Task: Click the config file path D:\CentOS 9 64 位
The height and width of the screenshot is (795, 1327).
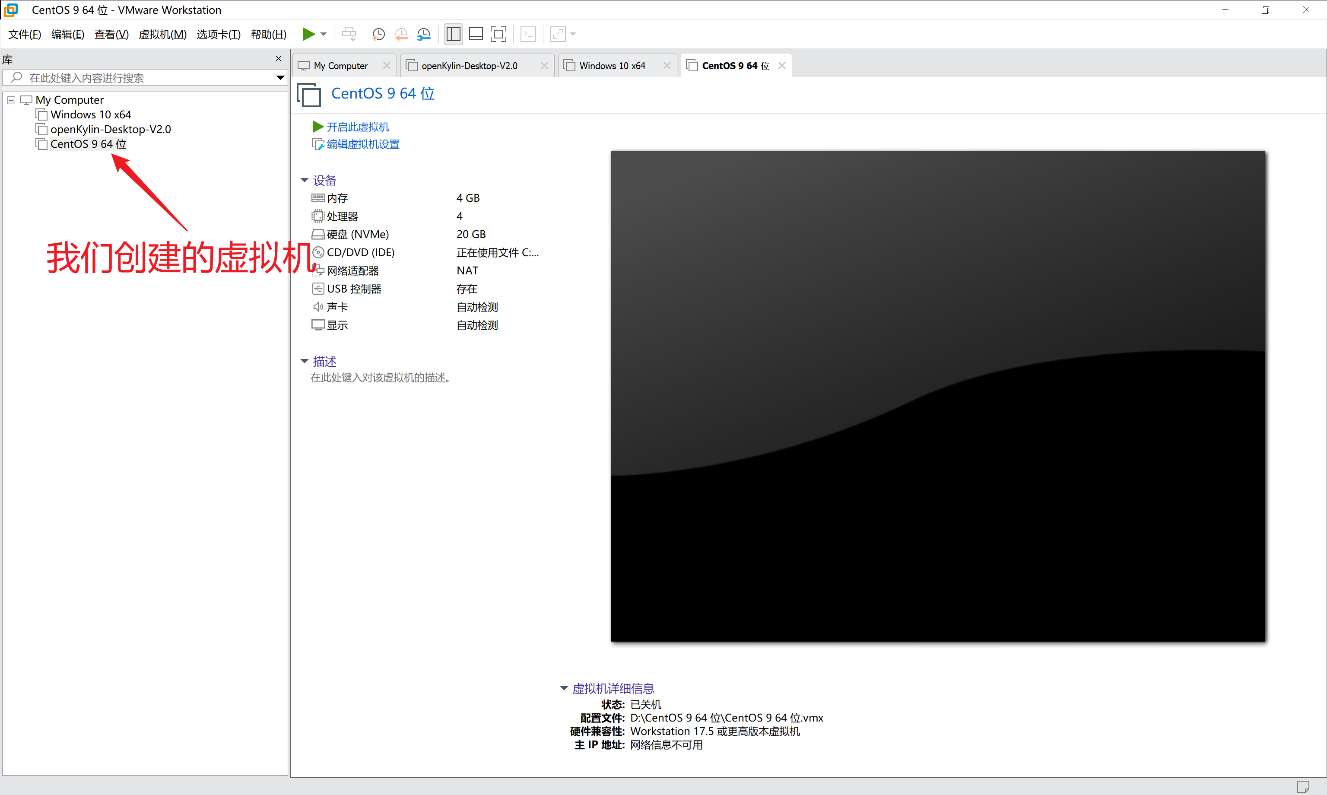Action: [727, 718]
